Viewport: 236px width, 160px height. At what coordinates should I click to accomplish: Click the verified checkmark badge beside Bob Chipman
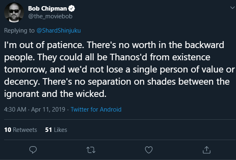(x=71, y=9)
